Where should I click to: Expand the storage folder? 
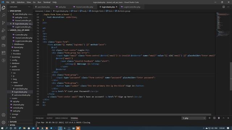(x=15, y=114)
